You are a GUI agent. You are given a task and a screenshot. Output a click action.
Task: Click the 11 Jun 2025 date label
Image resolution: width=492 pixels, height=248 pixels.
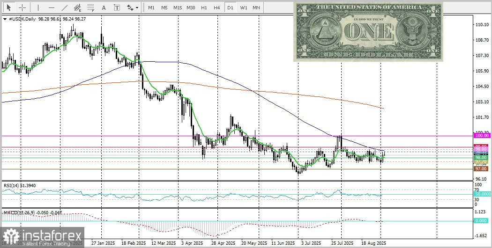click(283, 243)
